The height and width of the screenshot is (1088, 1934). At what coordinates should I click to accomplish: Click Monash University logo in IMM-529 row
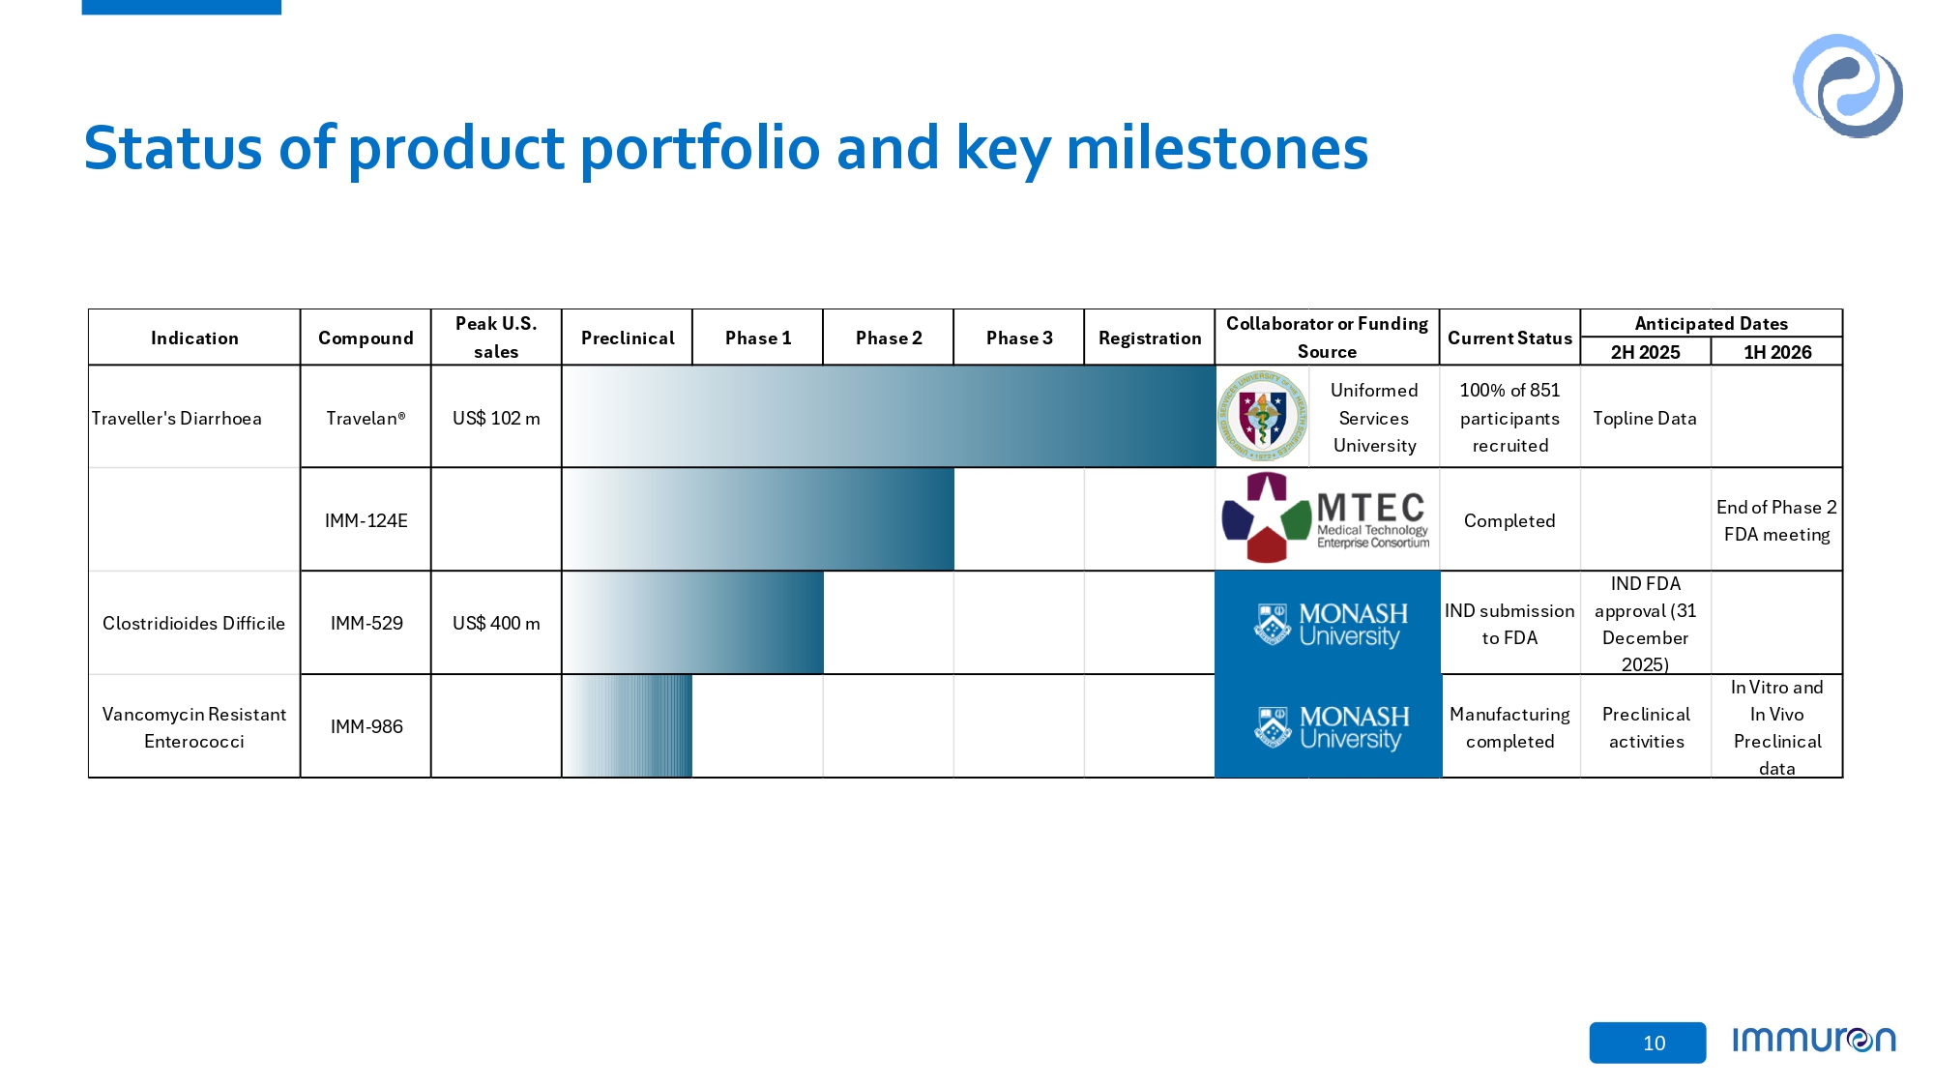[x=1328, y=623]
